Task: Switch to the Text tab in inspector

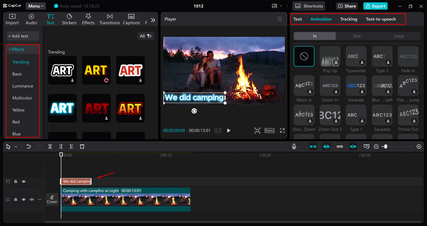Action: click(x=298, y=19)
